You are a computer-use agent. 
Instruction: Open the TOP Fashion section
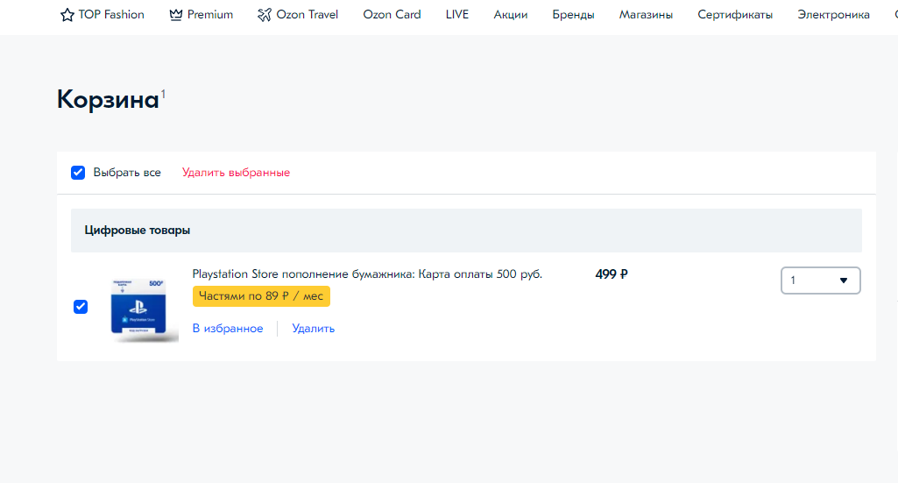(x=111, y=14)
